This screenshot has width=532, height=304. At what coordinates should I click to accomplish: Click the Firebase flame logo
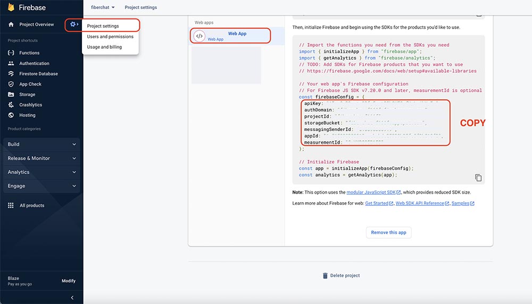pos(11,7)
